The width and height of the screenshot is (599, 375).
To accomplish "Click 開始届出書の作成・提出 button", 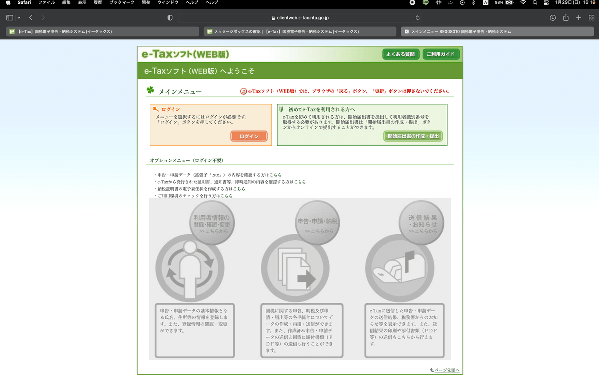I will (413, 136).
